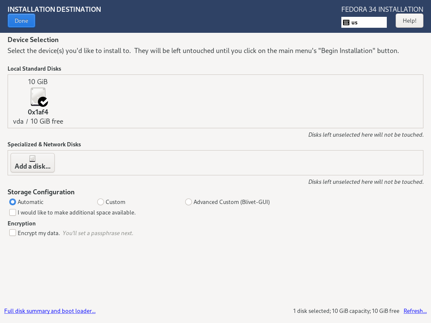Open Full disk summary and boot loader link

tap(50, 311)
